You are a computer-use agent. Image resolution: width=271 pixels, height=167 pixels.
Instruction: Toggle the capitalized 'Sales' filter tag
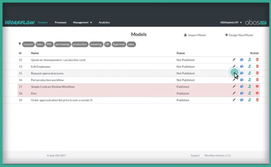[x=40, y=44]
